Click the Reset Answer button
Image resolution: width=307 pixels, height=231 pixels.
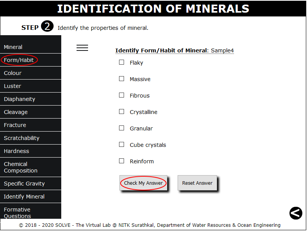197,183
